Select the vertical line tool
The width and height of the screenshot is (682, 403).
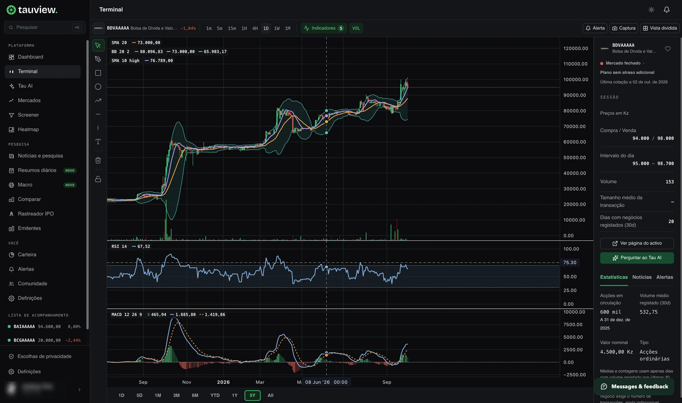click(98, 128)
